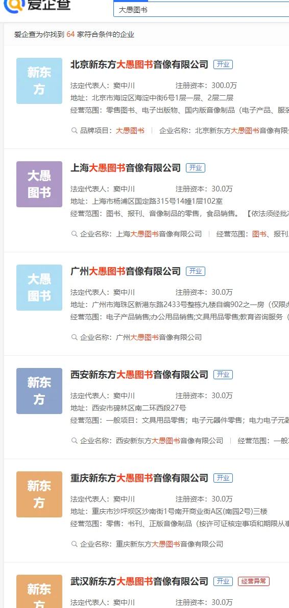Viewport: 289px width, 608px height.
Task: Click the magnifier icon beside 品牌项目 in Beijing entry
Action: [x=74, y=131]
